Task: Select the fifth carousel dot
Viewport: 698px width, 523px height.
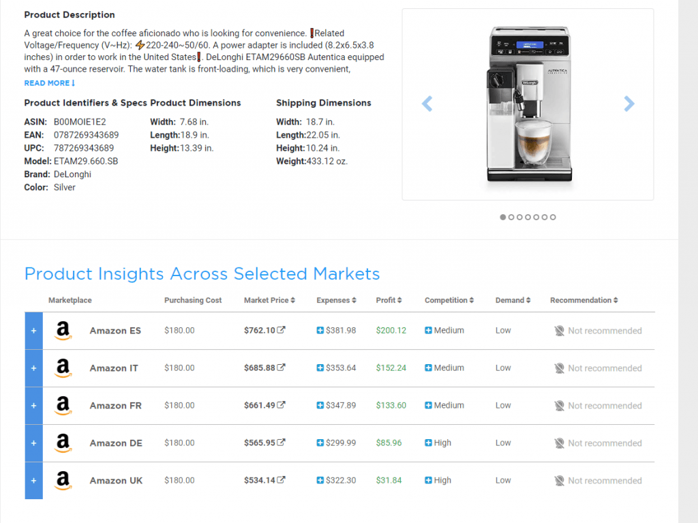Action: pyautogui.click(x=536, y=217)
